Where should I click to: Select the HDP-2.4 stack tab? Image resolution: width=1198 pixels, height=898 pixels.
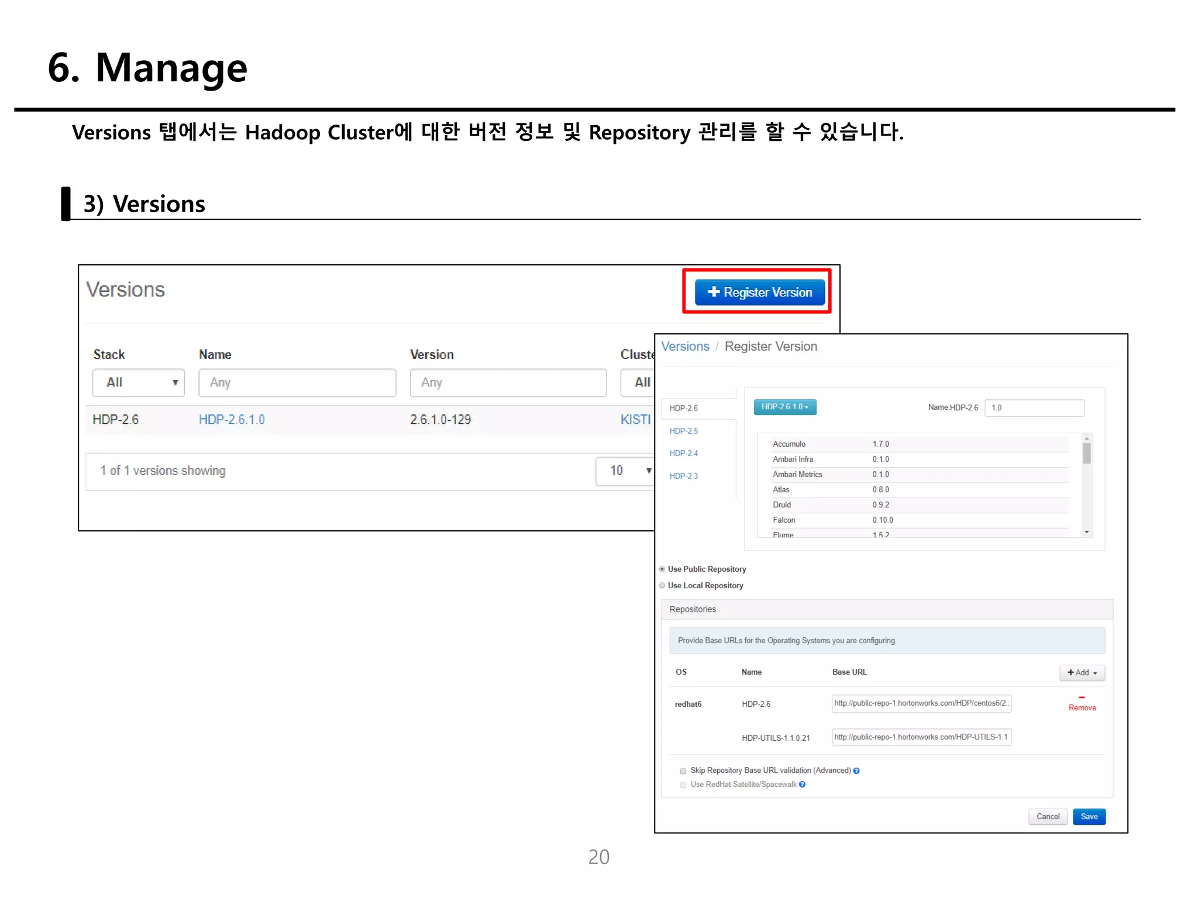click(684, 453)
